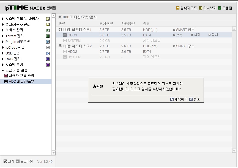Click the 내장 하드디스크2 disk stack icon
The width and height of the screenshot is (238, 168).
60,46
